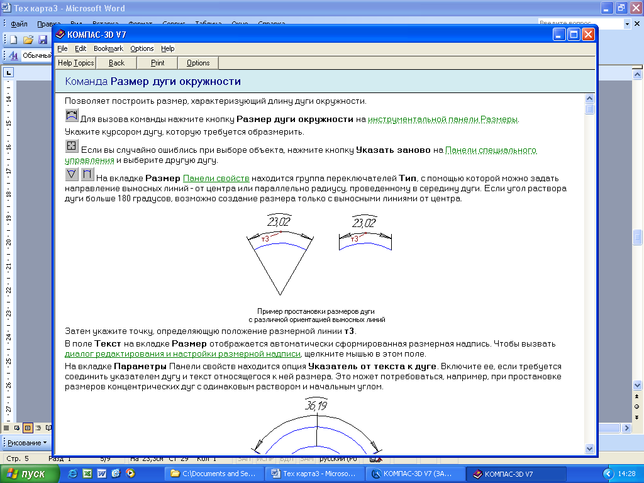Open the Help menu in KOMPAS window
Viewport: 644px width, 483px height.
[167, 48]
